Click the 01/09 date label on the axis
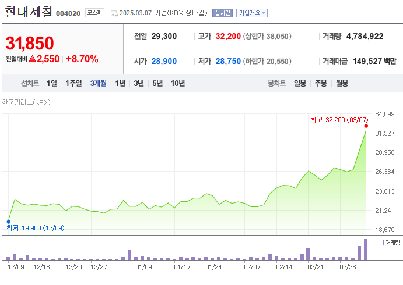The width and height of the screenshot is (403, 285). click(143, 267)
